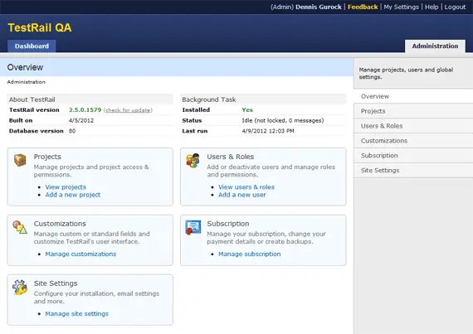Click Add a new user link
This screenshot has height=334, width=473.
(242, 195)
